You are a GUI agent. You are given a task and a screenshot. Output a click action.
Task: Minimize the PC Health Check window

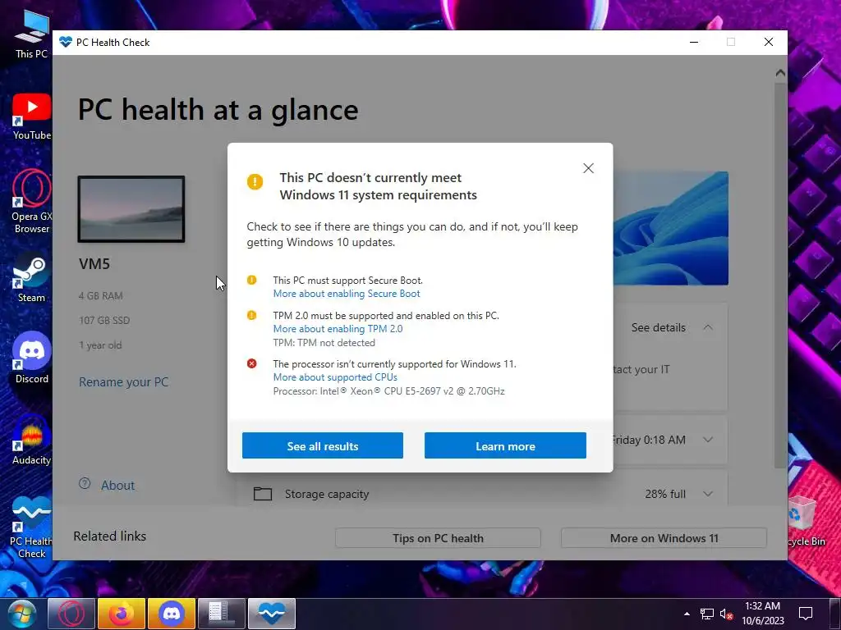[x=694, y=42]
